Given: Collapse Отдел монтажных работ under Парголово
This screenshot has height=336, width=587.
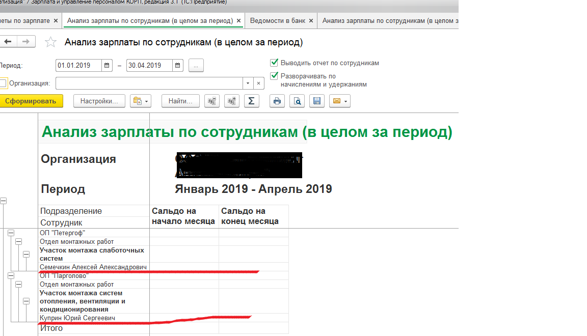Looking at the screenshot, I should tap(18, 285).
